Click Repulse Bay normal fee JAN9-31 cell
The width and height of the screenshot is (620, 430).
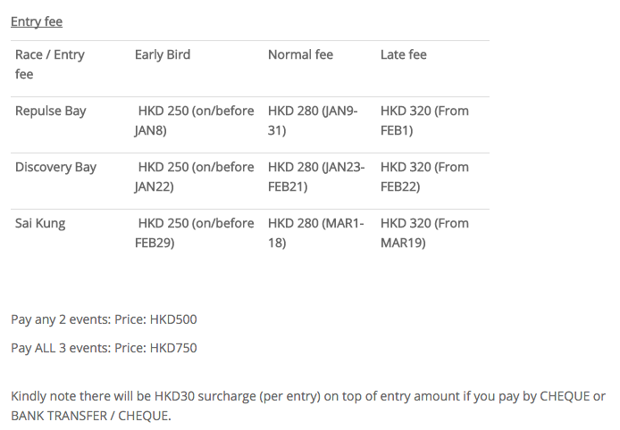click(313, 120)
